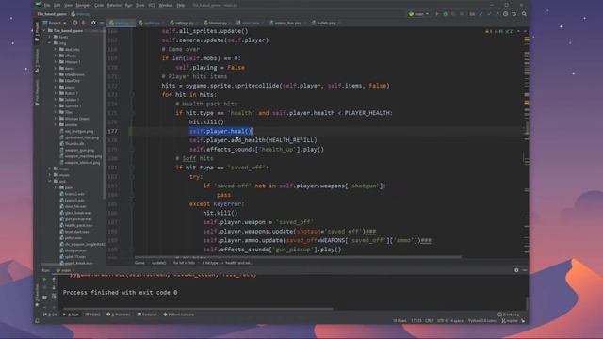Collapse the Tile_based_game root folder
Viewport: 603px width, 339px height.
click(44, 30)
